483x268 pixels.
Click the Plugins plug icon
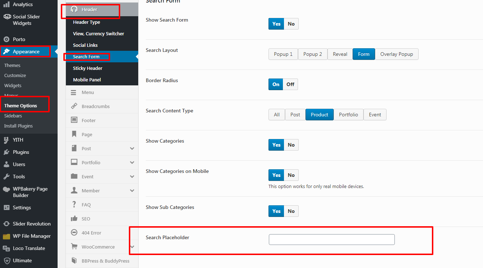[6, 152]
